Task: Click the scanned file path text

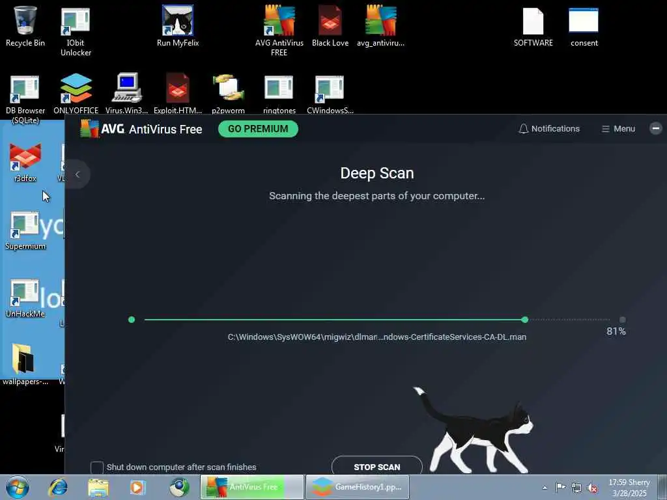Action: pos(377,337)
